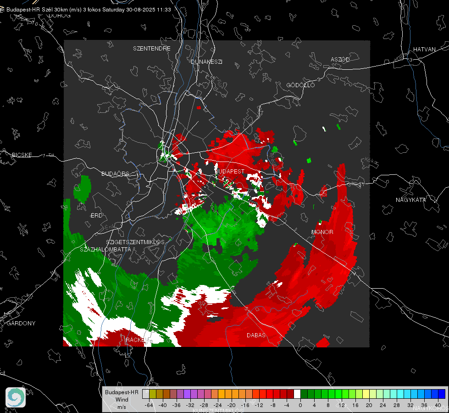Select the RÁCKEVE town label

coord(137,340)
